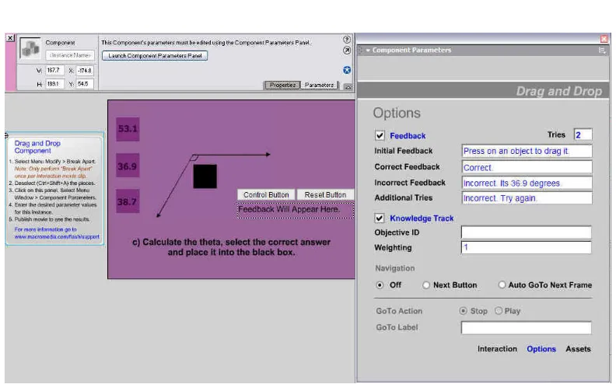Click the W width value field
The width and height of the screenshot is (616, 384).
54,70
